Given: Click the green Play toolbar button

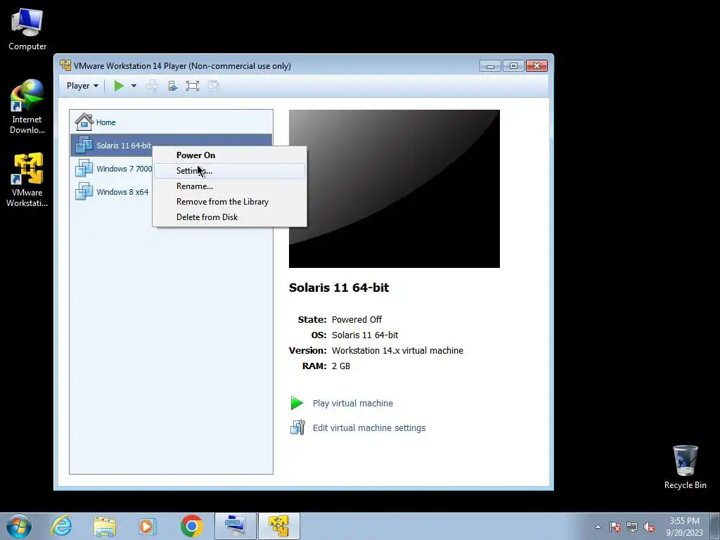Looking at the screenshot, I should (x=119, y=86).
